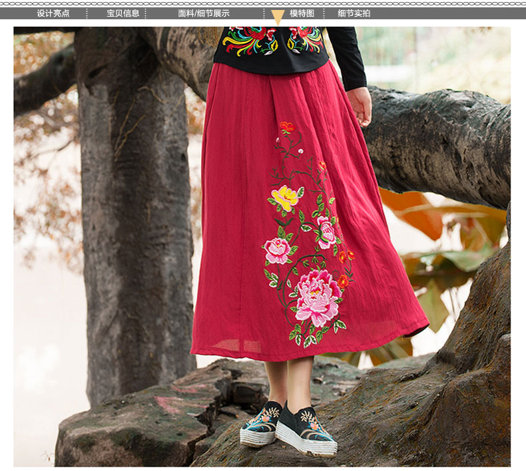Click the large pink peony embroidery on skirt

point(317,297)
